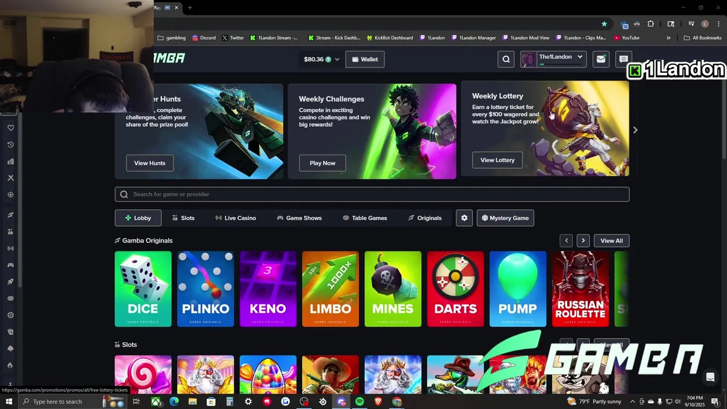This screenshot has height=409, width=727.
Task: Click the crosshair target sidebar icon
Action: (10, 195)
